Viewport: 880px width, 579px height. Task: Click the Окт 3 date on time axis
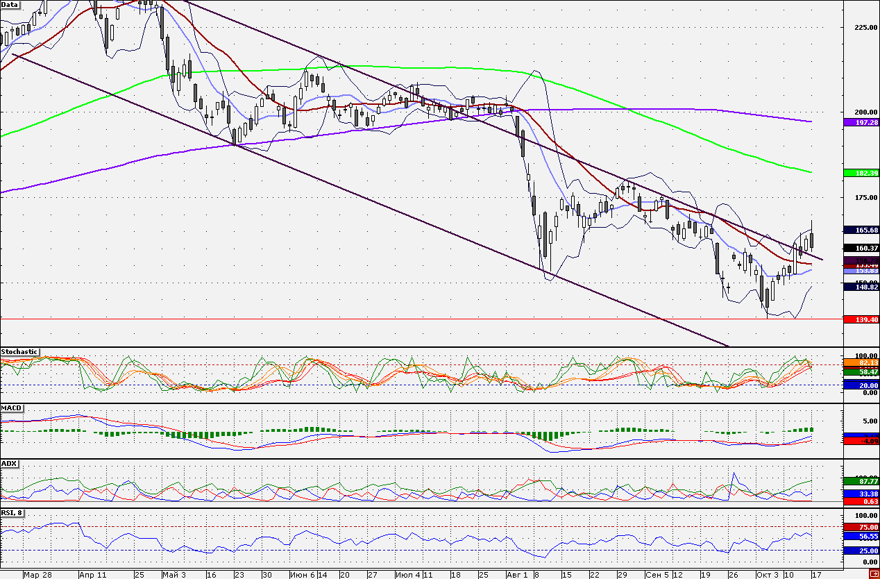[x=767, y=575]
